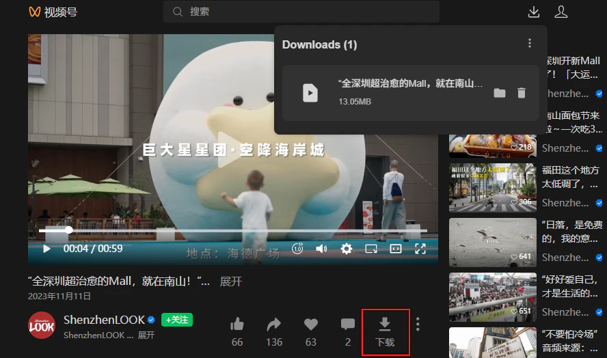The width and height of the screenshot is (607, 358).
Task: Favorite the video with heart icon
Action: click(311, 325)
